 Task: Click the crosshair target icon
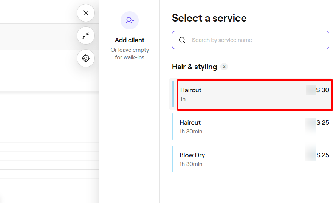[x=86, y=58]
